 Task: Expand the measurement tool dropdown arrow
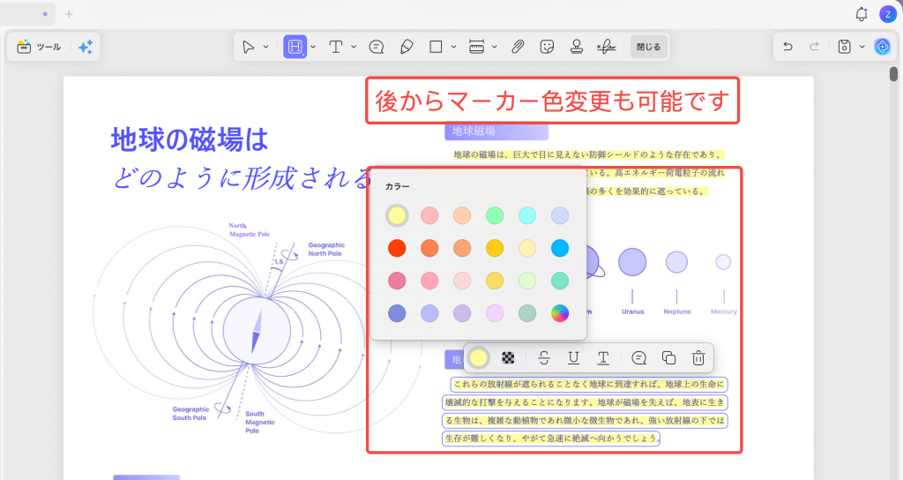pos(495,47)
